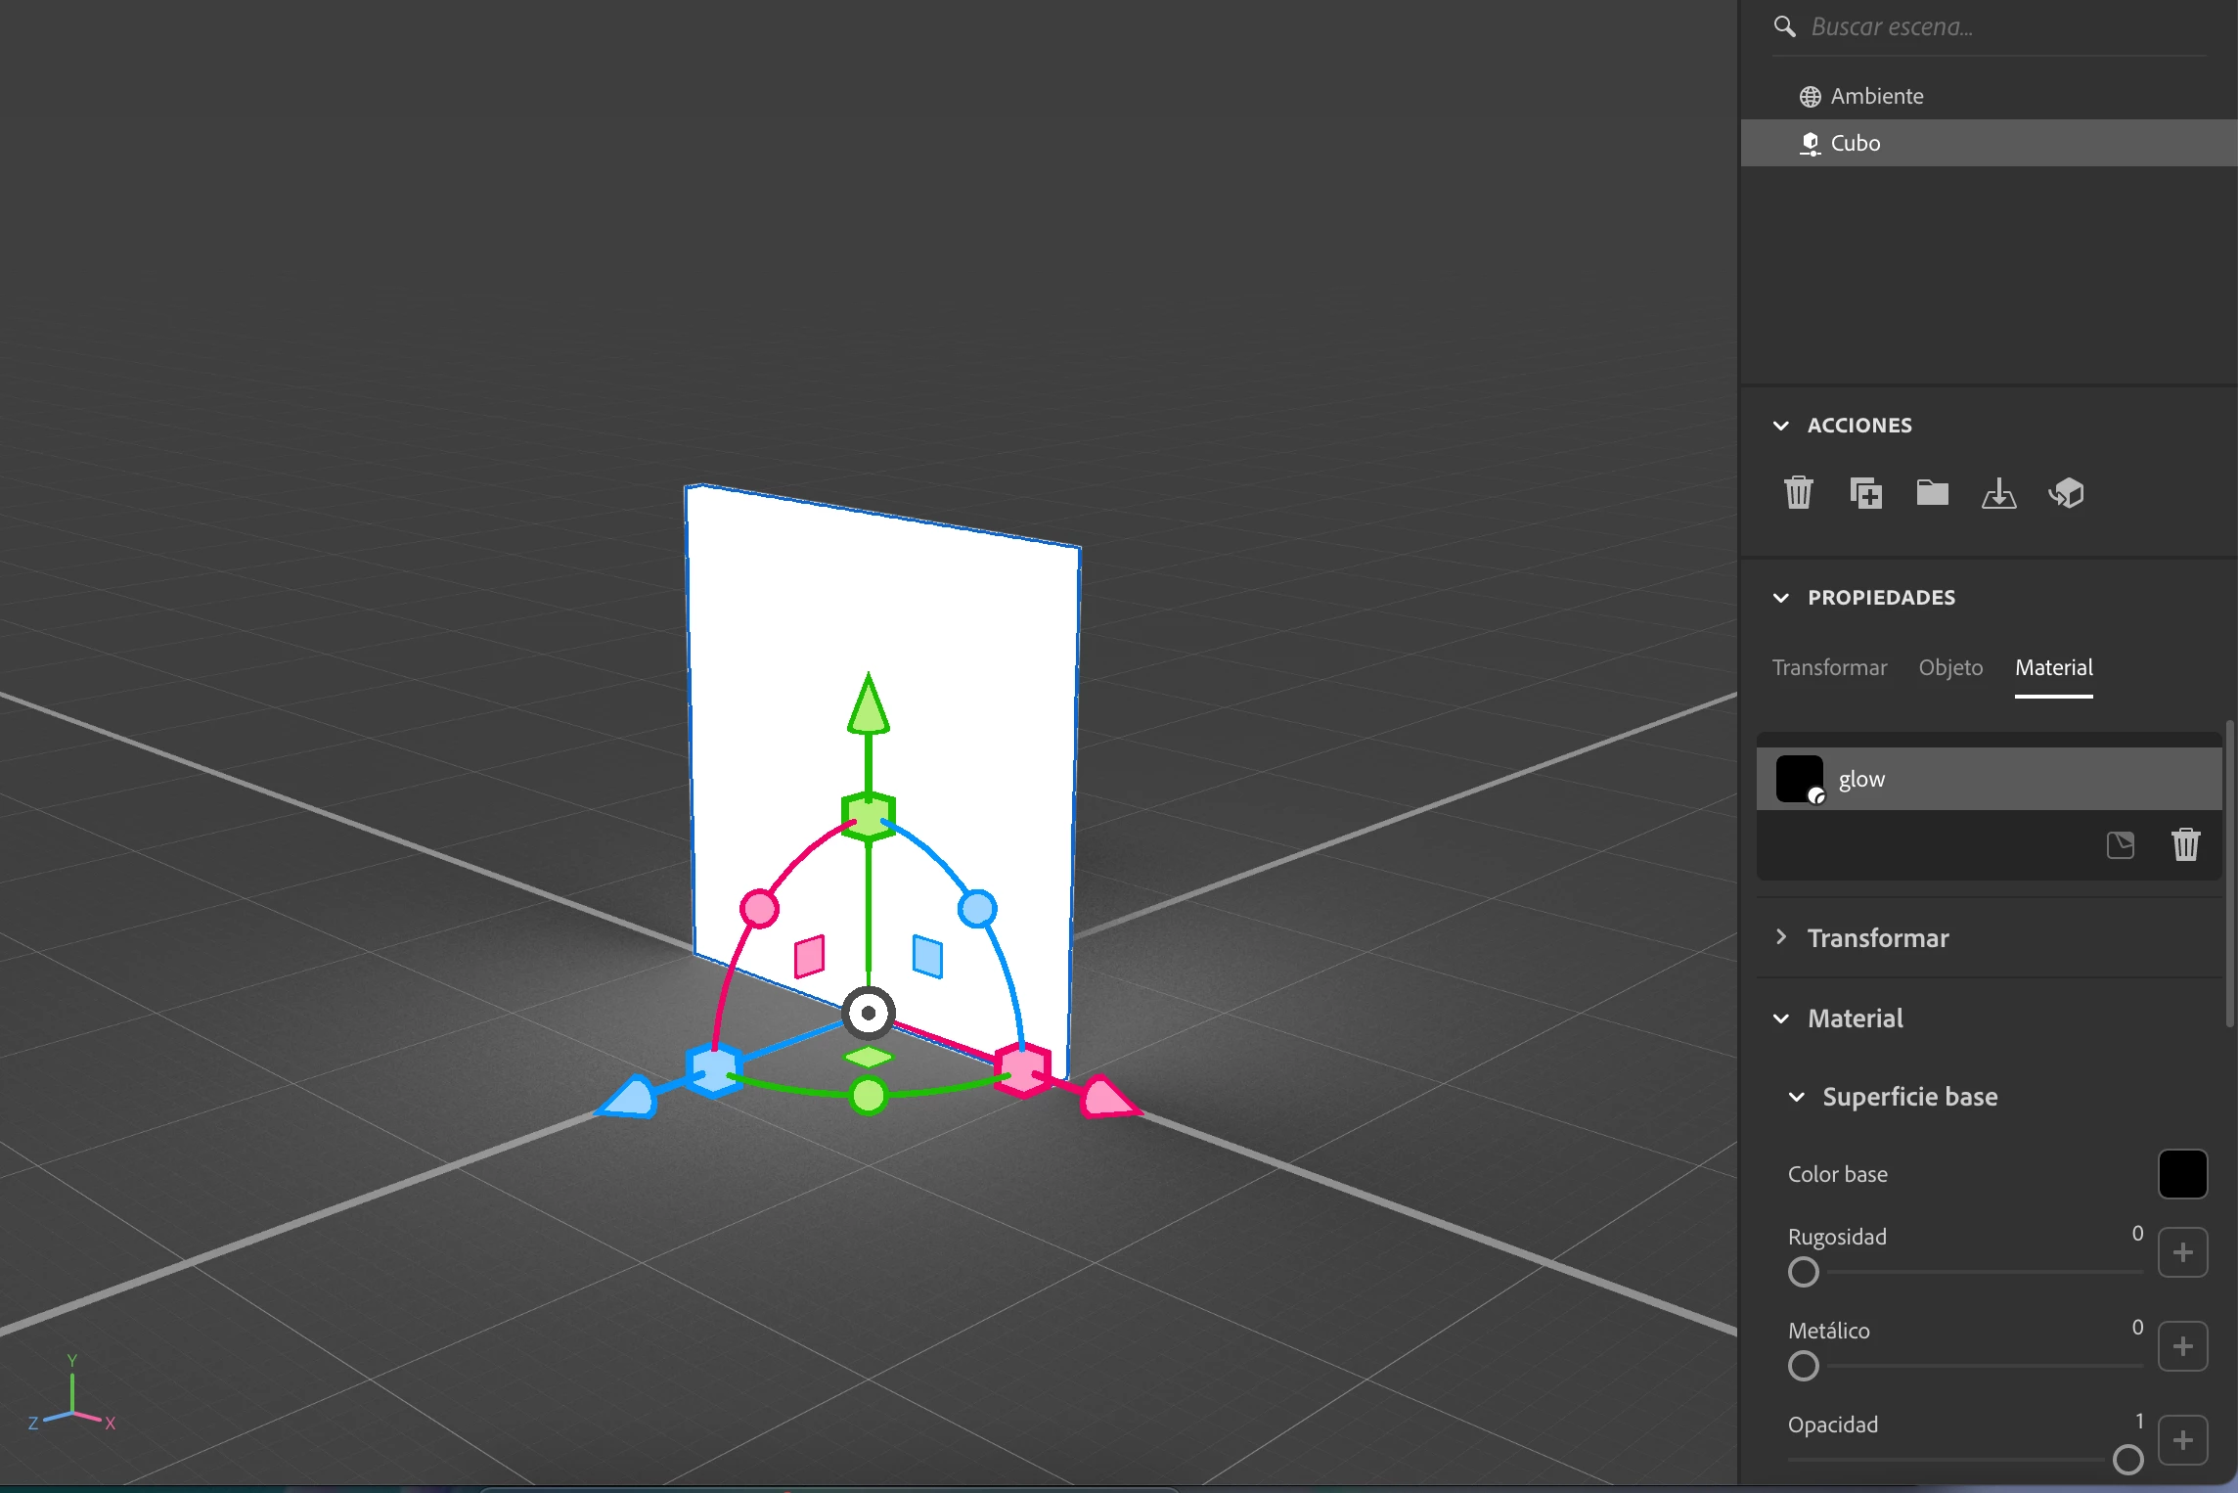Add texture to Rugosidad with the plus button

(x=2182, y=1252)
